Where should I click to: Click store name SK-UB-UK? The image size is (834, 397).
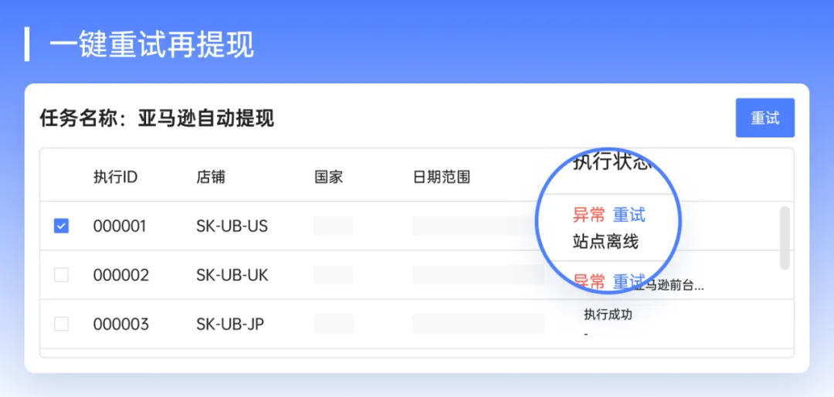click(x=232, y=276)
